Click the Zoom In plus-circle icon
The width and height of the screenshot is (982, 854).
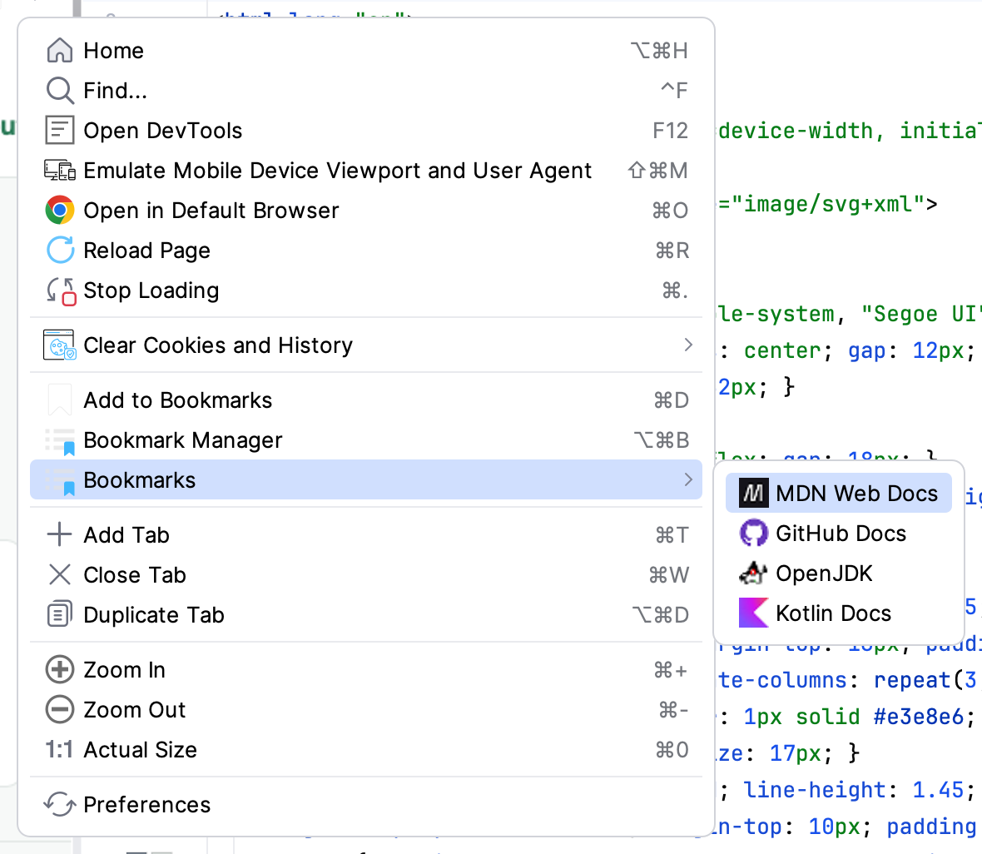[59, 670]
